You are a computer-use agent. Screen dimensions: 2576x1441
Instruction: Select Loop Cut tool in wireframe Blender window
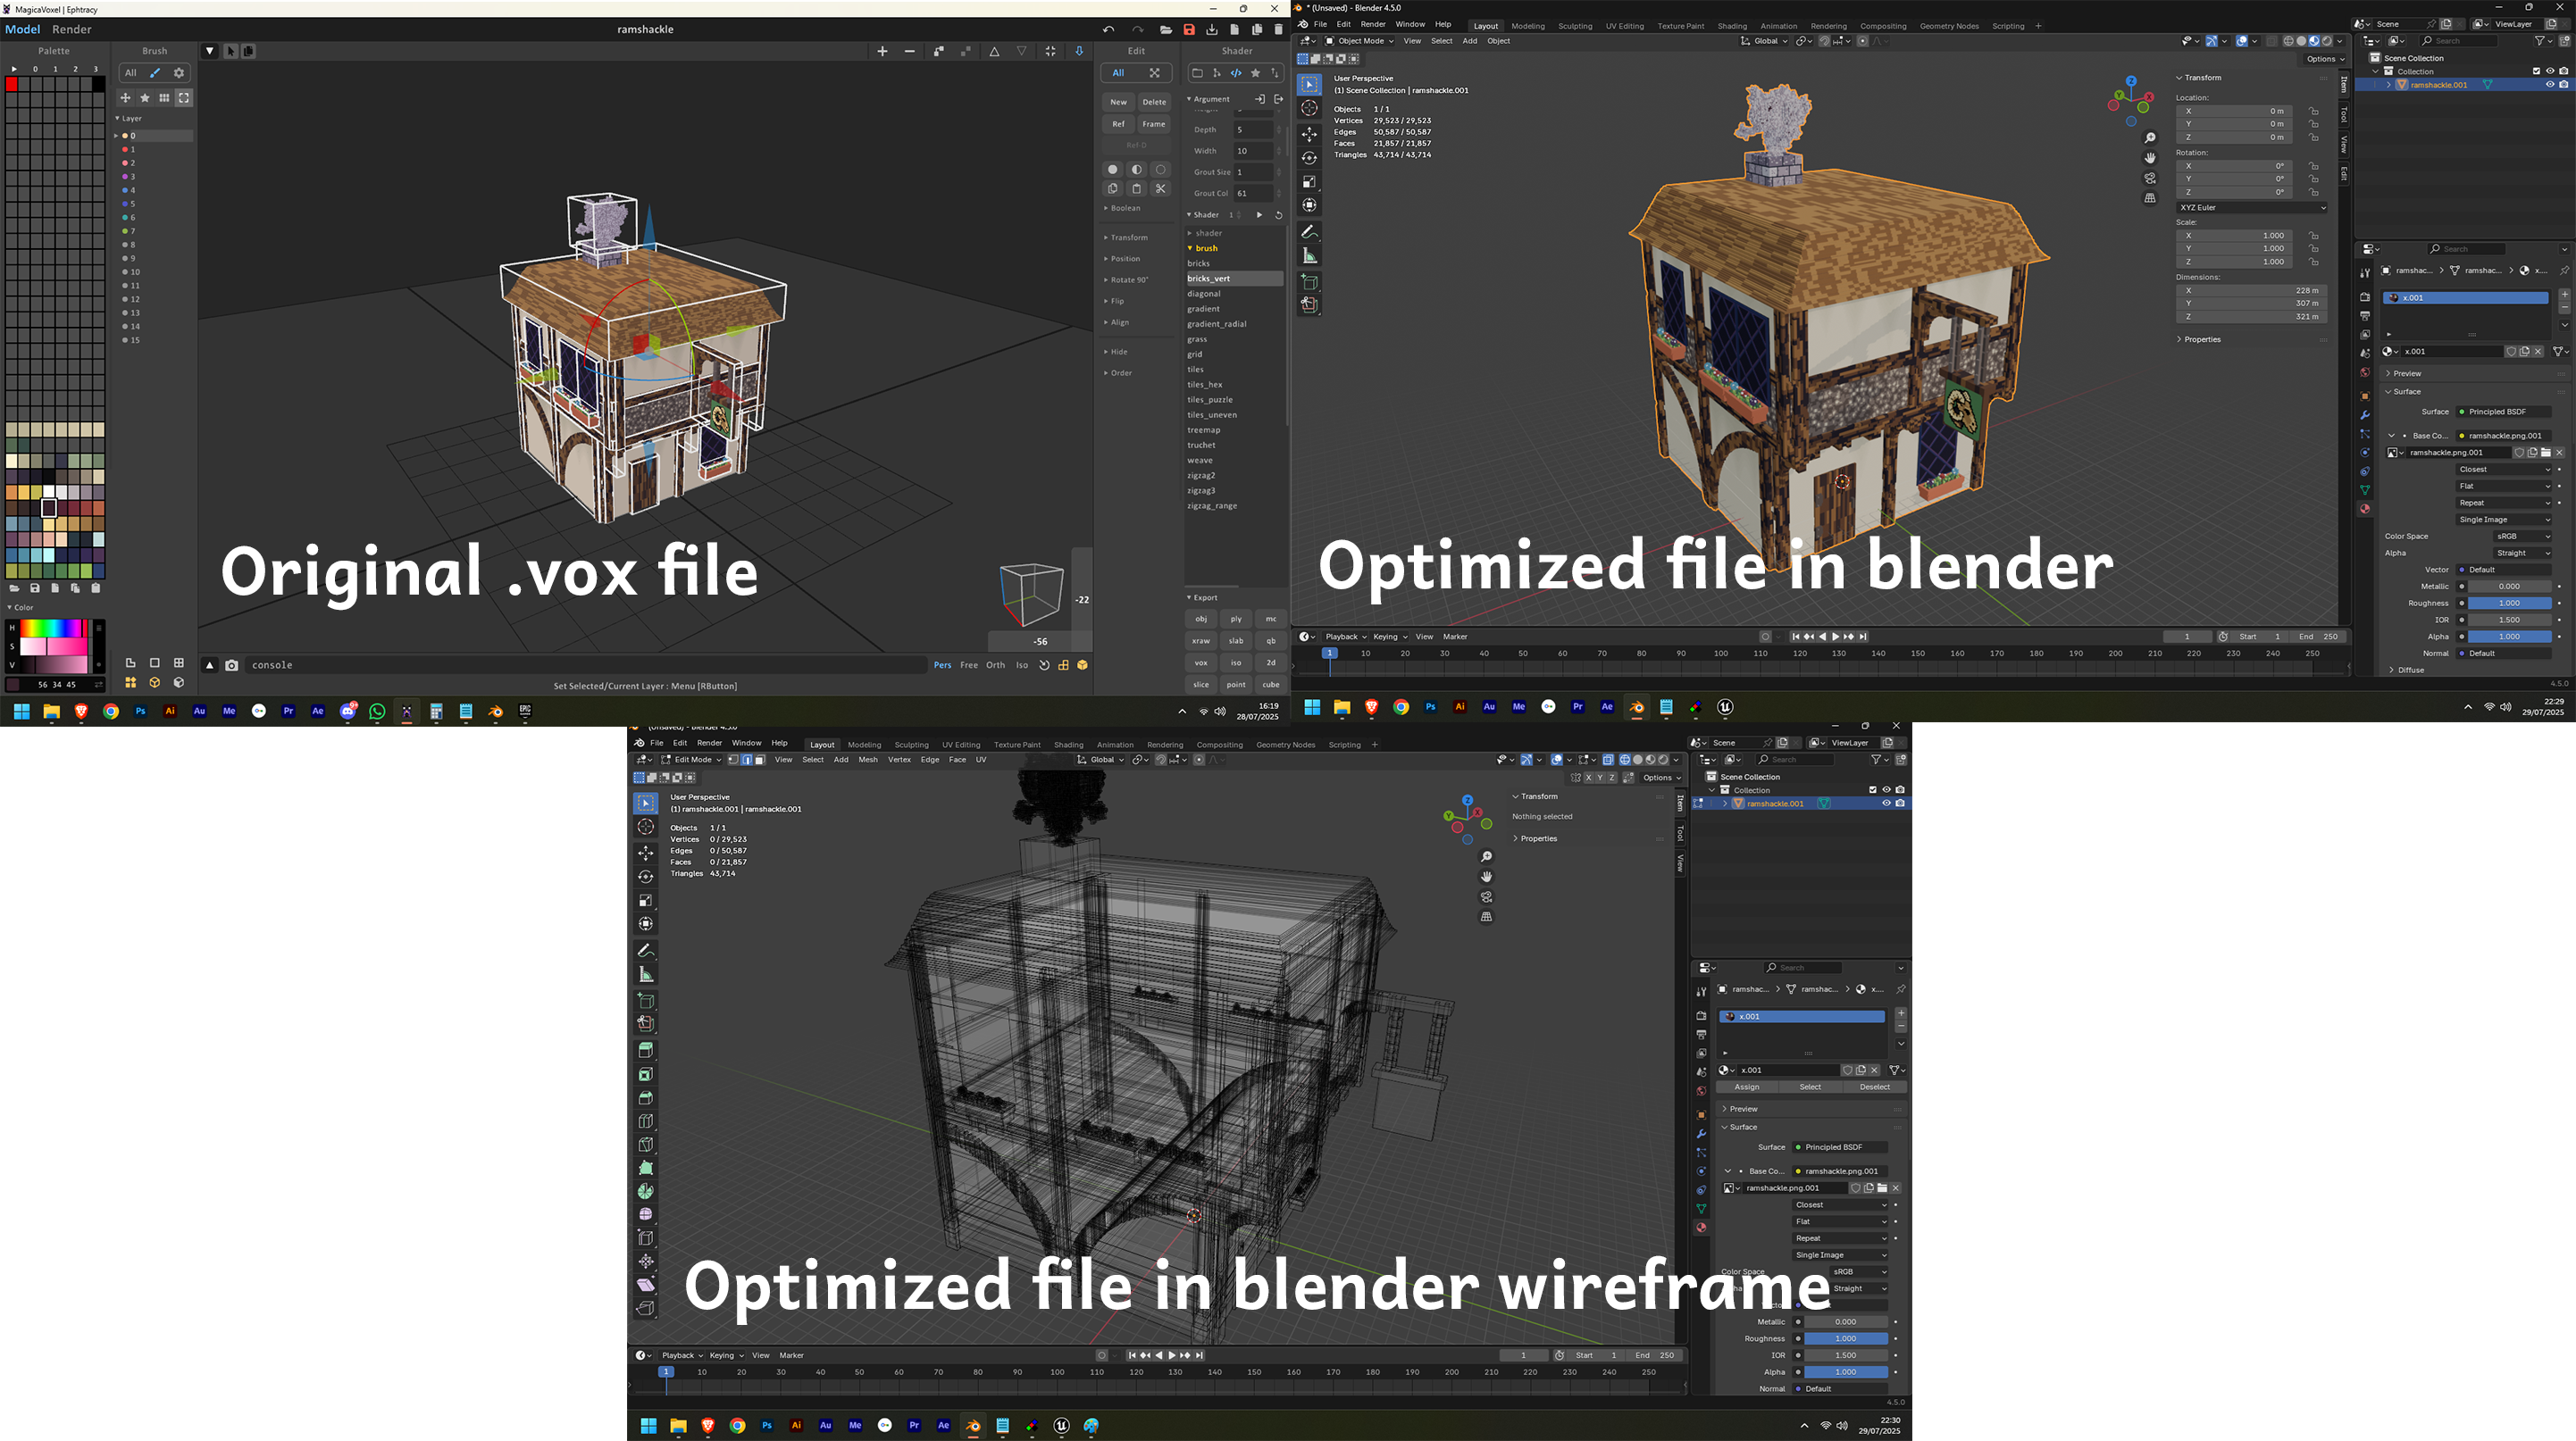tap(646, 1121)
